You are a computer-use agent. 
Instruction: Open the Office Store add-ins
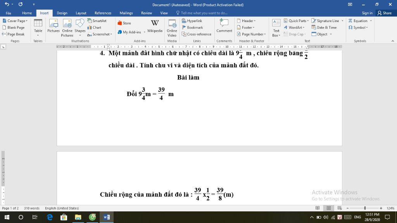point(124,23)
